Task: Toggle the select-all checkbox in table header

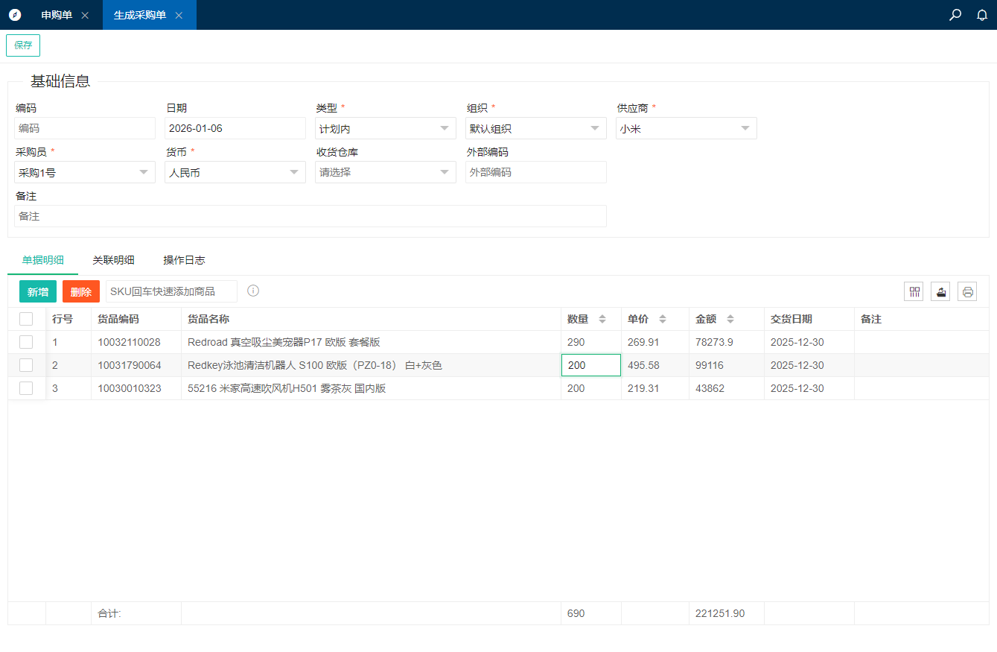Action: click(x=26, y=319)
